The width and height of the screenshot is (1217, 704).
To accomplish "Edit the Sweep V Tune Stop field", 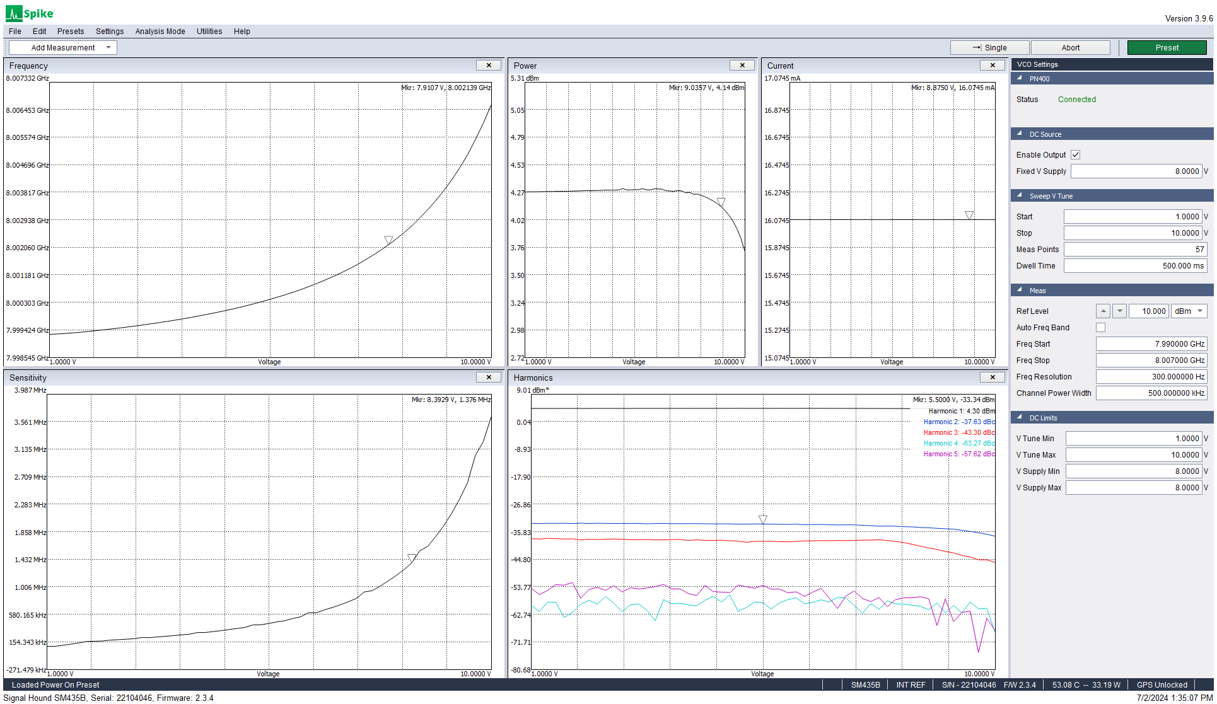I will point(1133,233).
